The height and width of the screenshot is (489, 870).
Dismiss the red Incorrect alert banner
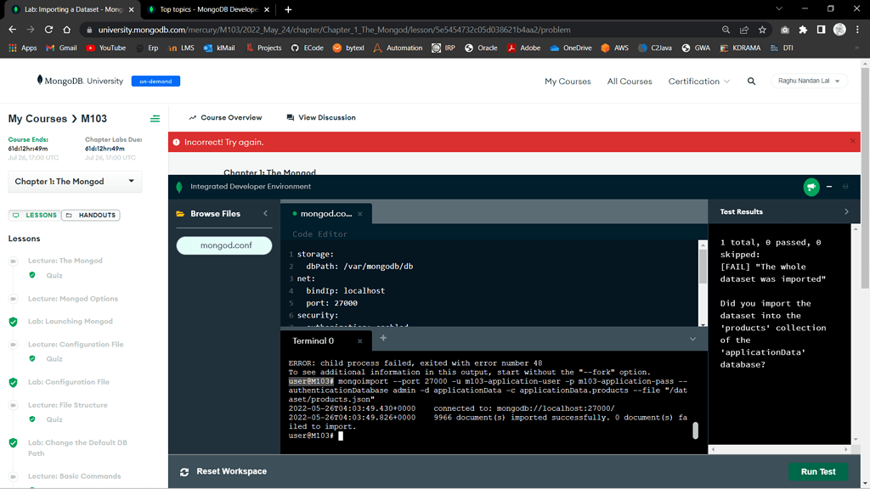(x=853, y=141)
